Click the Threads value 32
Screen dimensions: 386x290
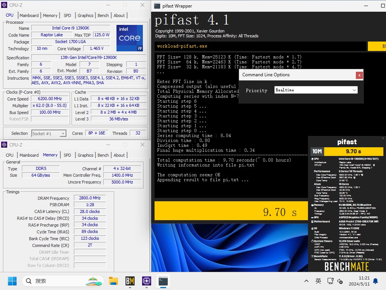click(x=138, y=133)
